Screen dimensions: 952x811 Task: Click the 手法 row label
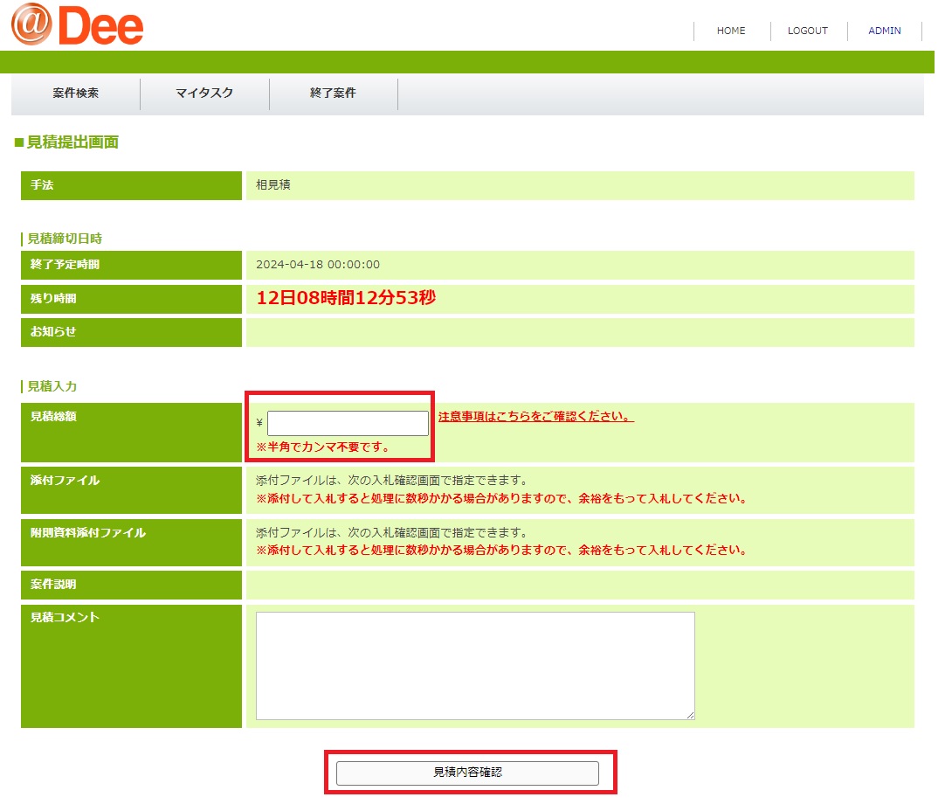coord(131,185)
